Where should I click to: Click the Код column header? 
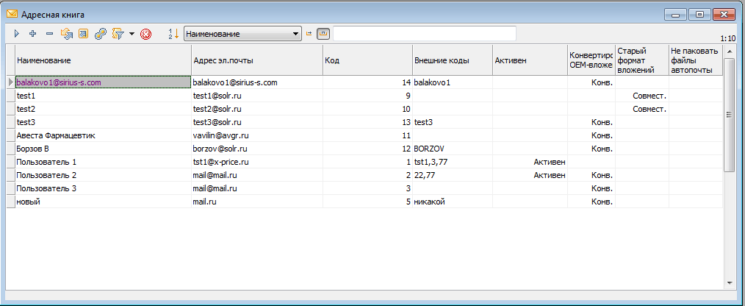(x=368, y=60)
